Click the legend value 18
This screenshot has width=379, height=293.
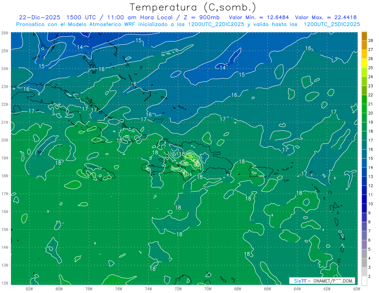(x=371, y=131)
